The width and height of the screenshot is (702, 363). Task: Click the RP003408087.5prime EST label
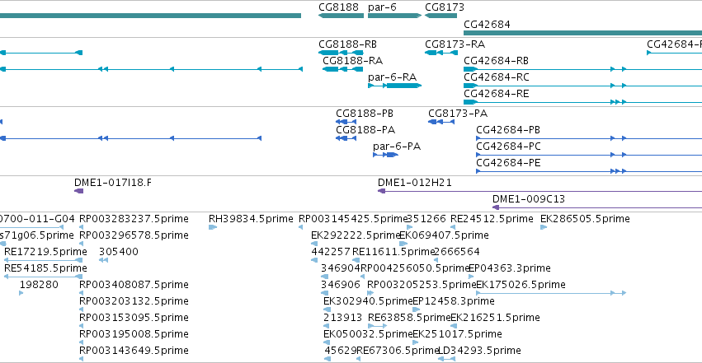tap(134, 285)
